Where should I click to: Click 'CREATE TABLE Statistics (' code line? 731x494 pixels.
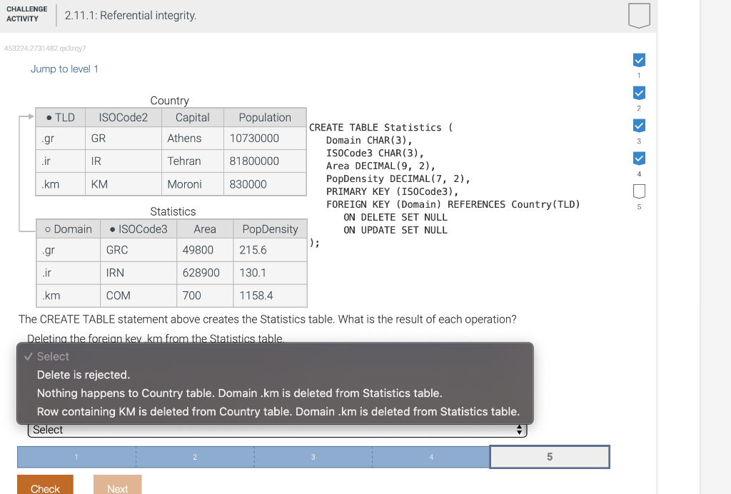coord(381,128)
